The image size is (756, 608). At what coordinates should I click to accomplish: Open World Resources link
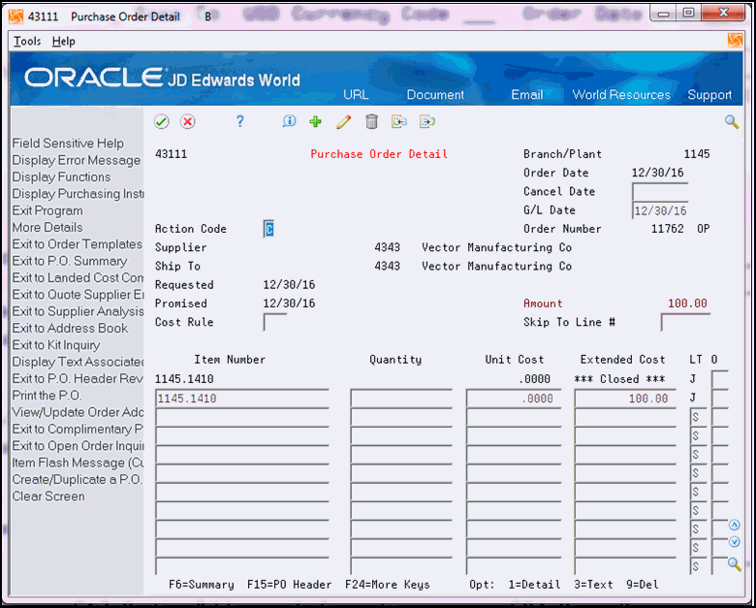click(x=621, y=95)
